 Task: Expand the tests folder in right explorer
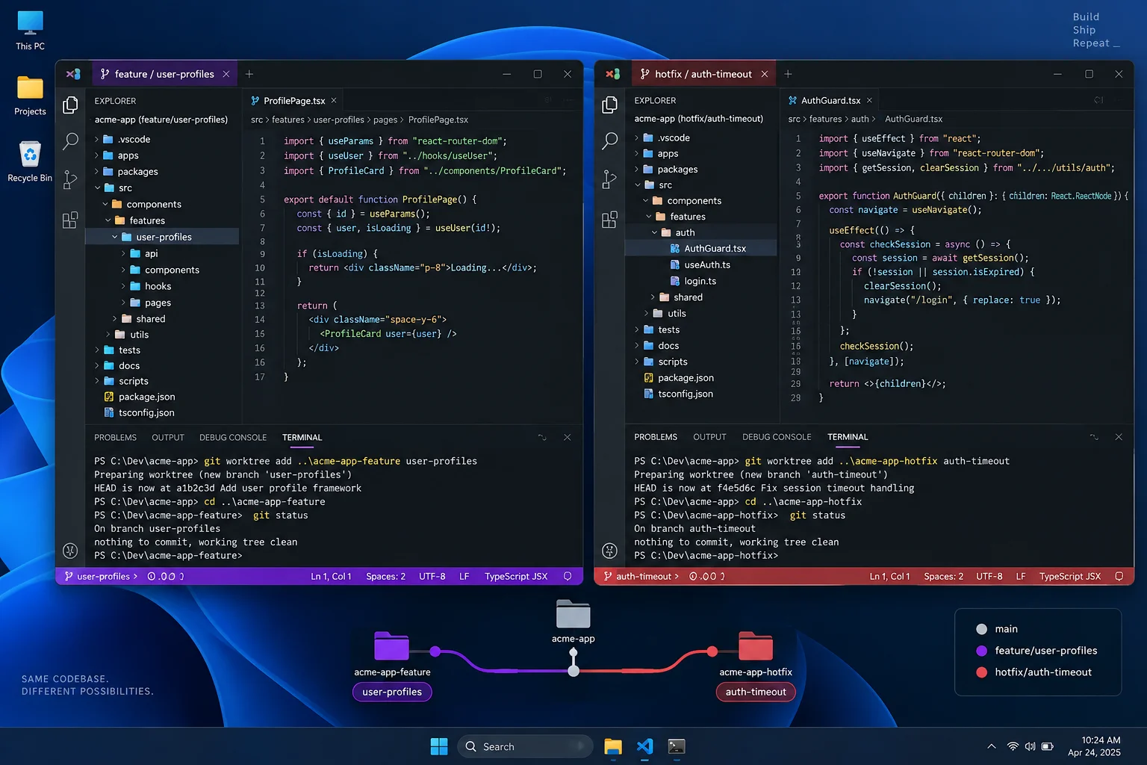click(x=637, y=329)
